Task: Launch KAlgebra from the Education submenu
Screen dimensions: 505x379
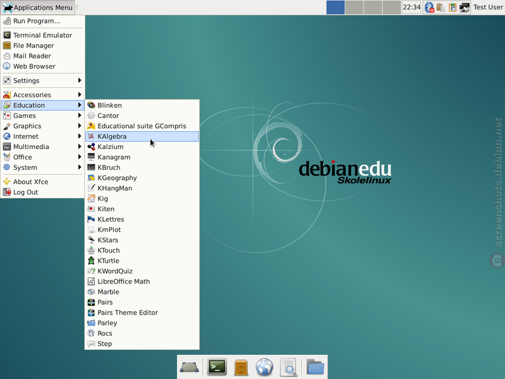Action: 142,136
